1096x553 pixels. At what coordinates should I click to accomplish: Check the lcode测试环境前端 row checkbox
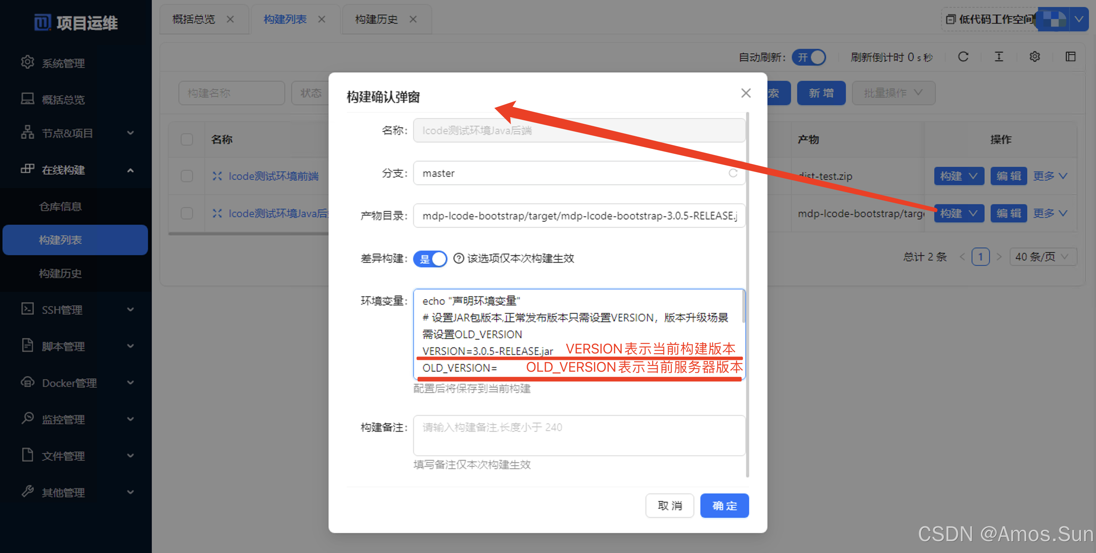[187, 176]
